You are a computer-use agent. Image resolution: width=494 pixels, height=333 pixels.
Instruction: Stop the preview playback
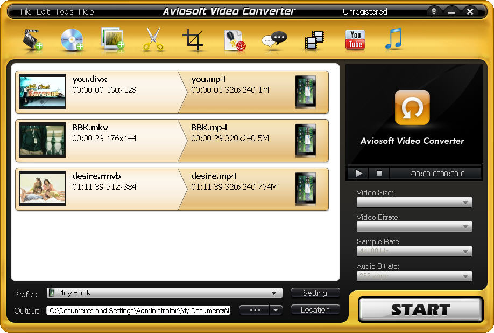(x=379, y=174)
